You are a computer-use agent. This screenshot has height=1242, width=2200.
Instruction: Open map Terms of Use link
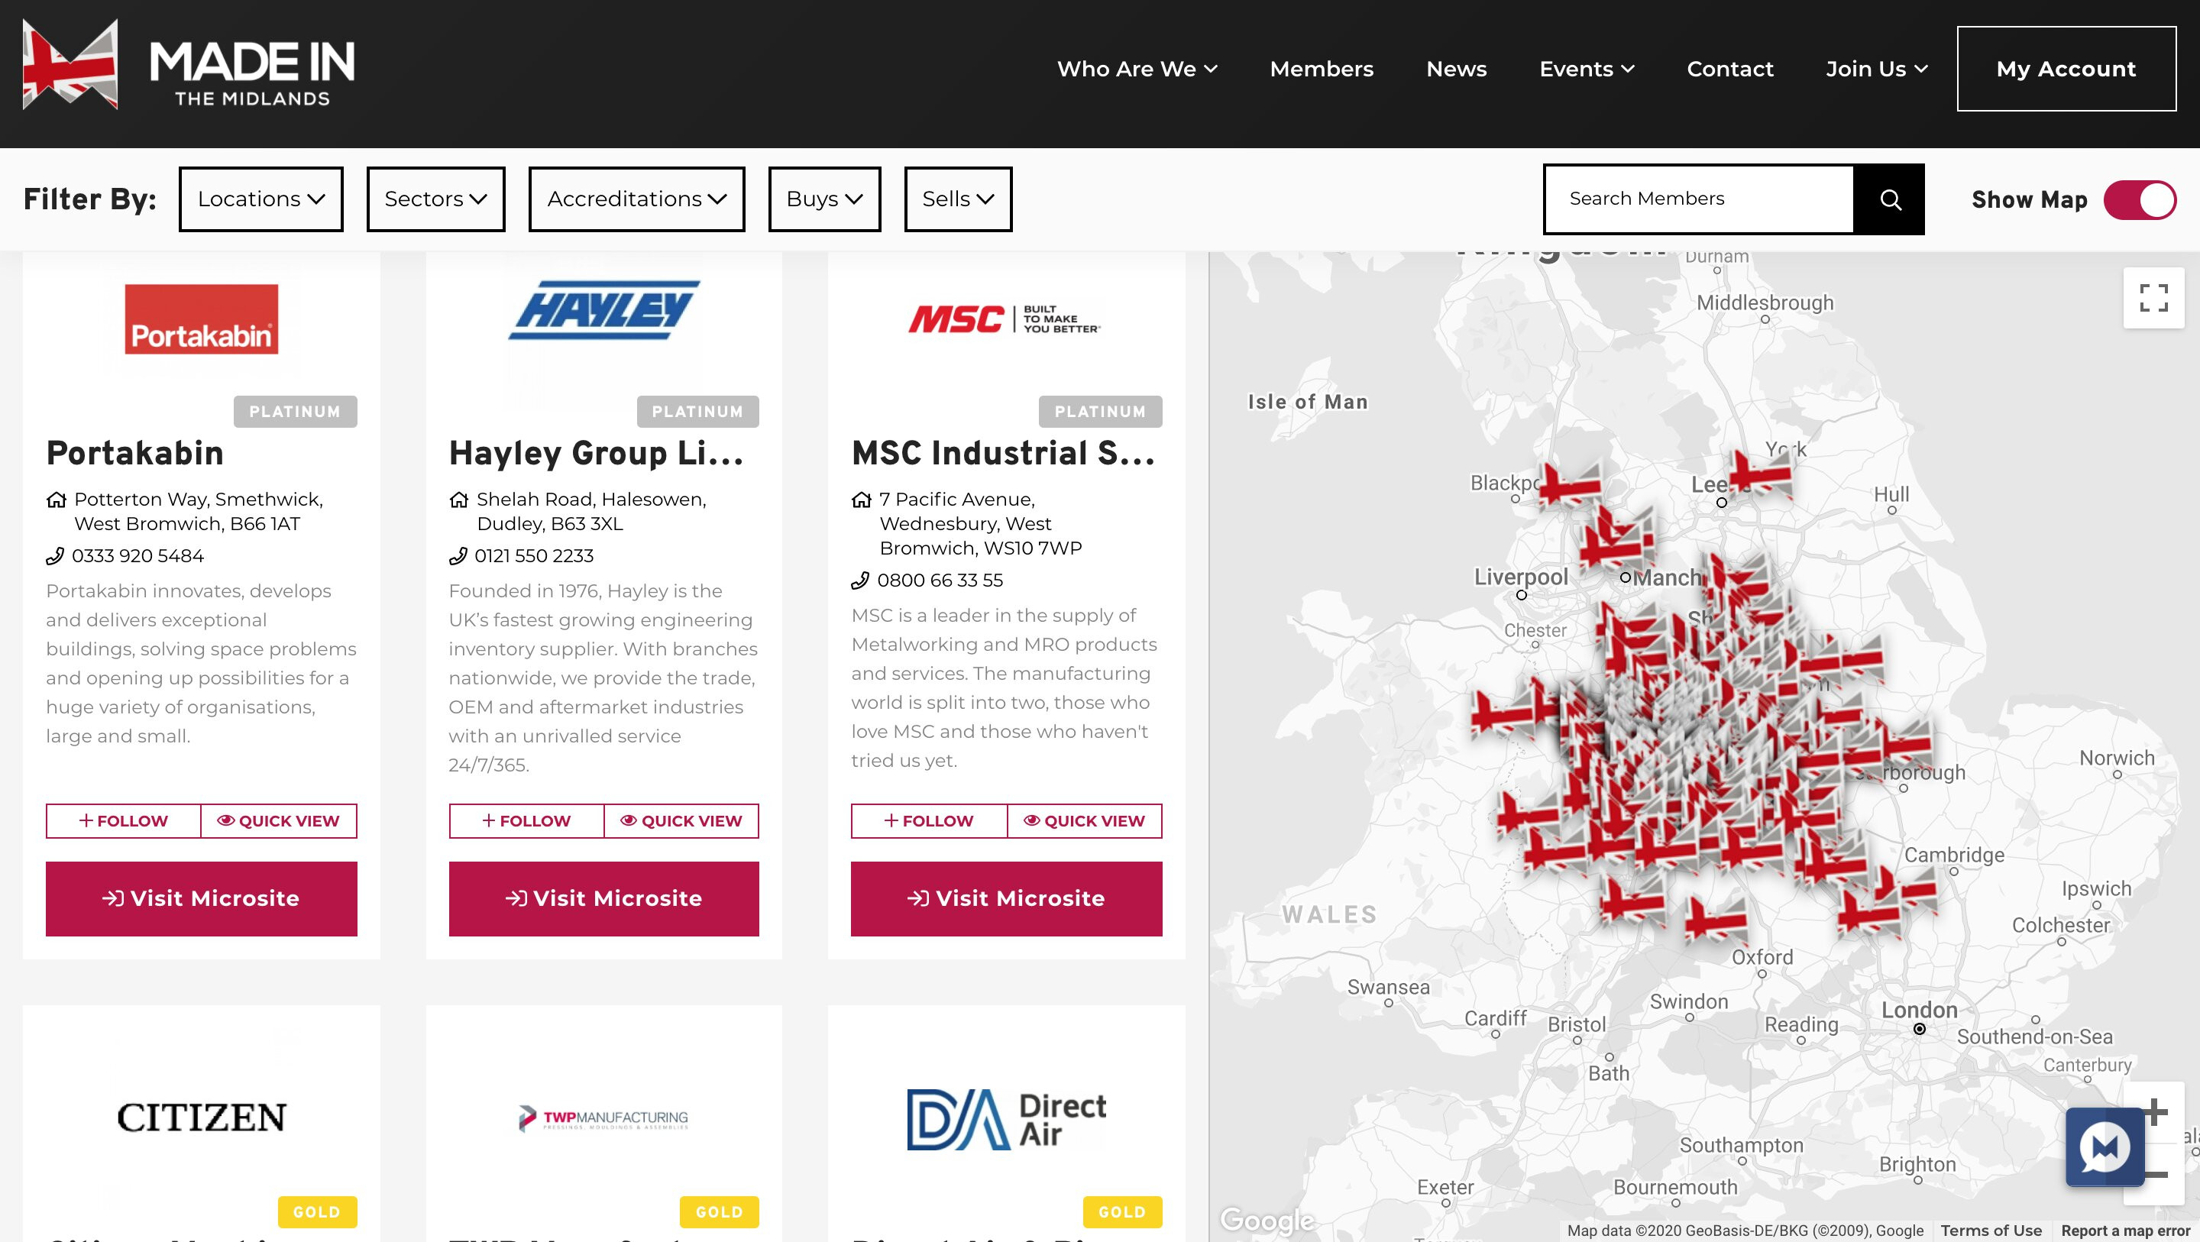pyautogui.click(x=1991, y=1231)
